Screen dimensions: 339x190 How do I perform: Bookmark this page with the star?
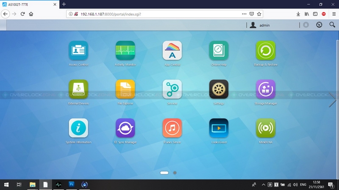tap(259, 14)
